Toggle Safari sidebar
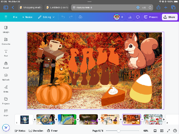The height and width of the screenshot is (134, 179). [x=6, y=7]
